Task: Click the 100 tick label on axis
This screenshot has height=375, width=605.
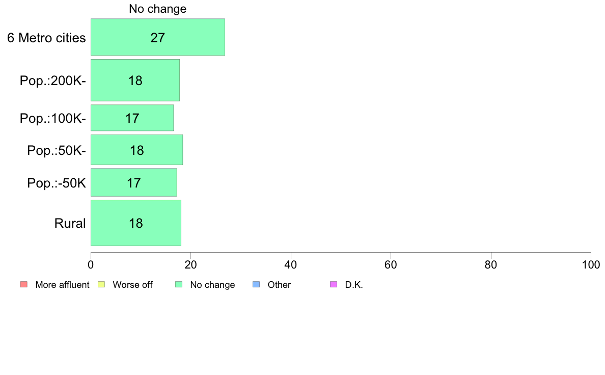Action: point(591,265)
